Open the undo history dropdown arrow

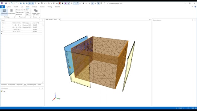14,3
